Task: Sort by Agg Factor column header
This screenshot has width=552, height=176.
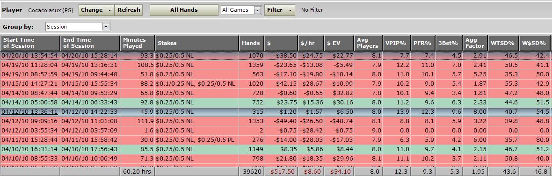Action: pyautogui.click(x=475, y=43)
